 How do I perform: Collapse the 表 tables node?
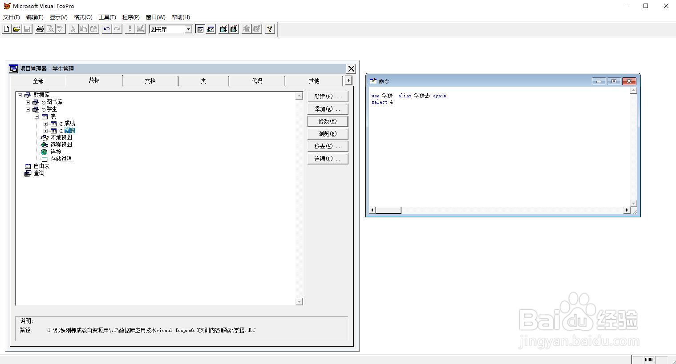[36, 116]
